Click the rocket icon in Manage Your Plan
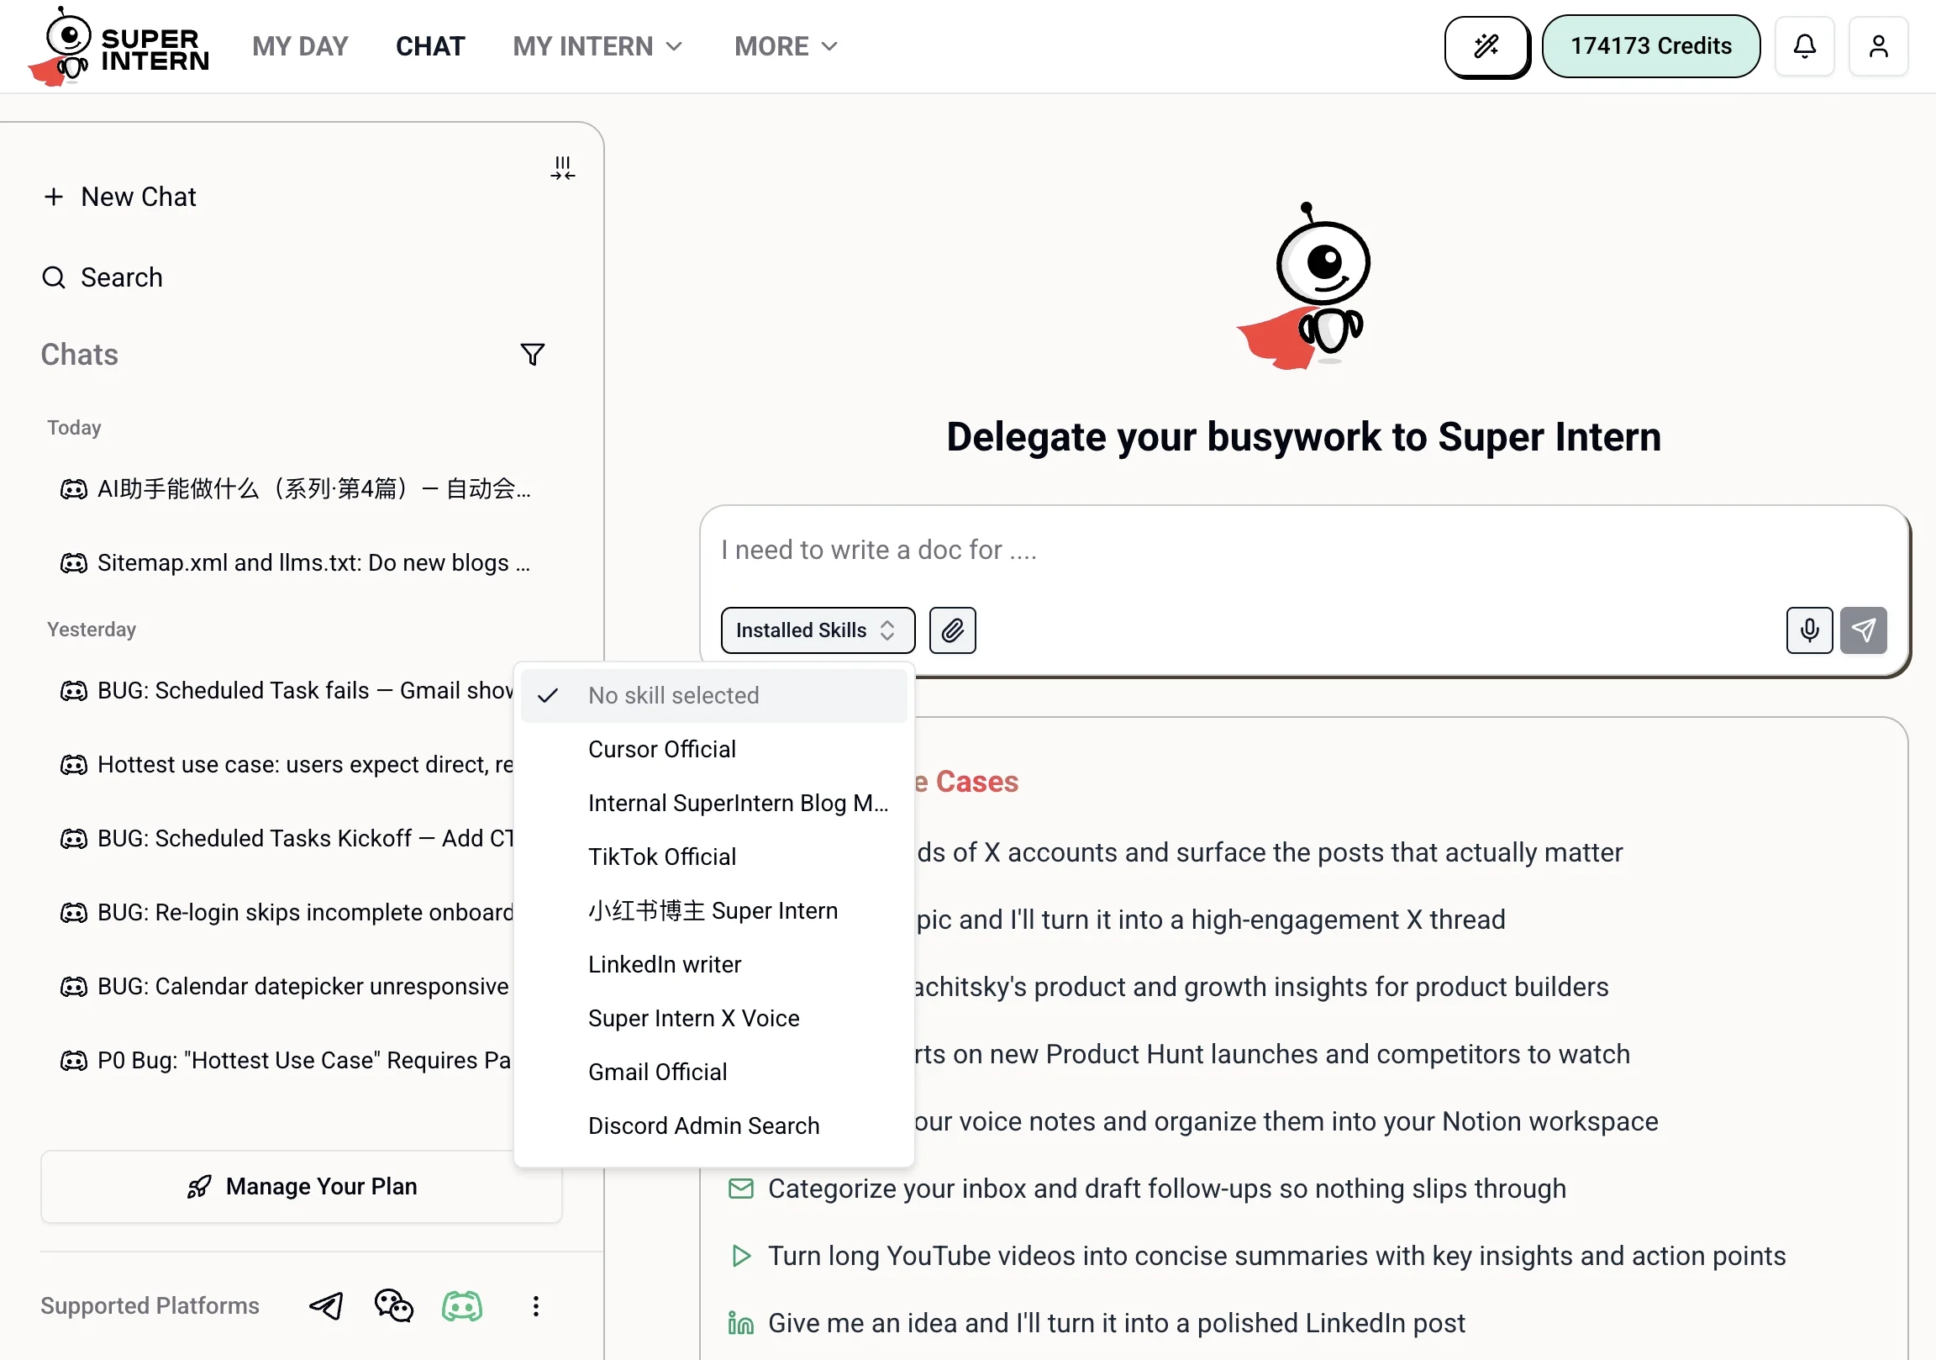This screenshot has width=1936, height=1360. point(199,1187)
